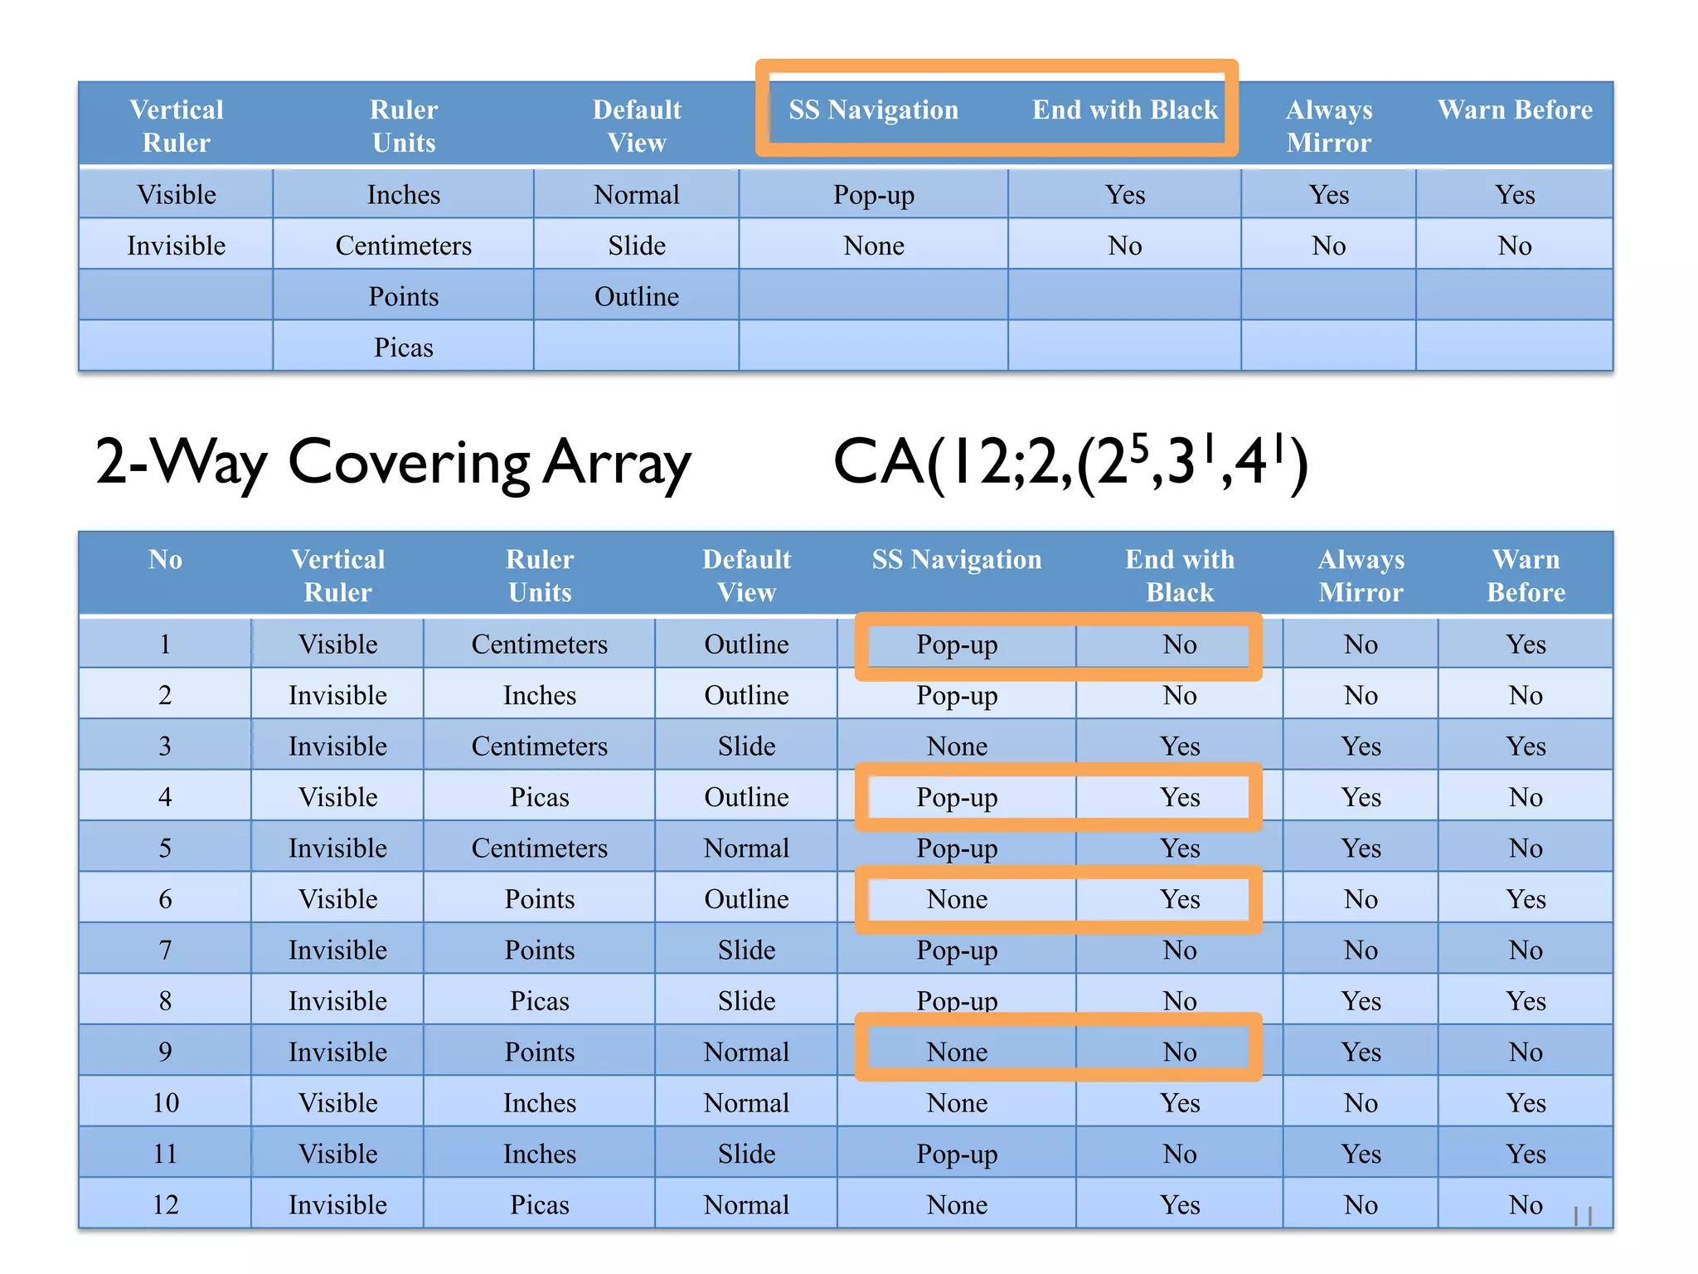
Task: Select row number 1 cell
Action: [165, 644]
